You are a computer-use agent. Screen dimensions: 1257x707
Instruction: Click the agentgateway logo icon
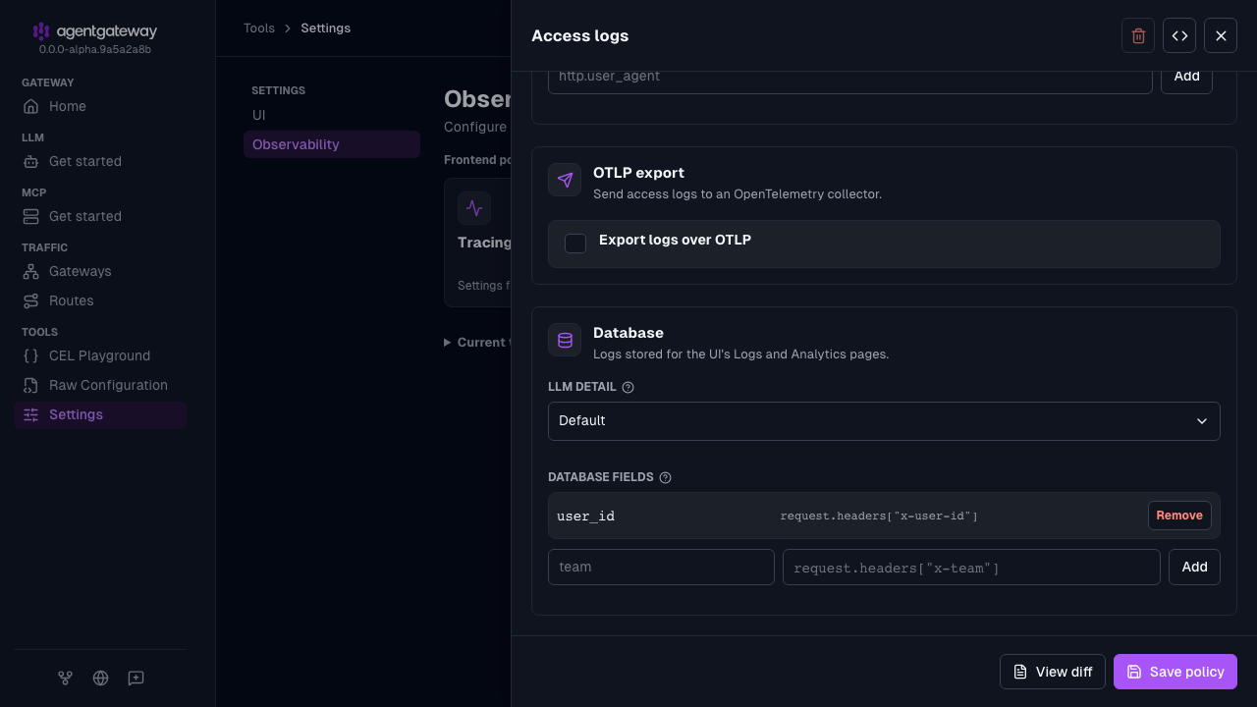coord(40,31)
